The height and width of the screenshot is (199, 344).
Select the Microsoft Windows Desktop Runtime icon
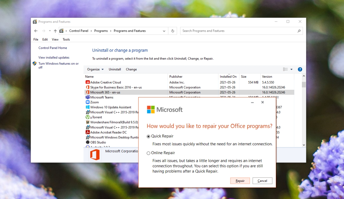[88, 137]
